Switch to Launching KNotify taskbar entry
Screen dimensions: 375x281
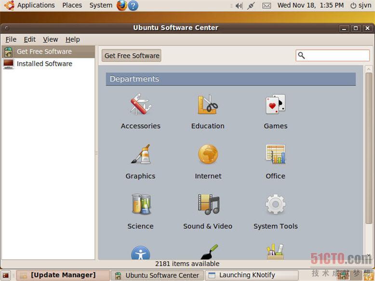pyautogui.click(x=252, y=275)
